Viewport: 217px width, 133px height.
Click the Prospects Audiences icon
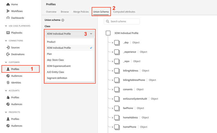pyautogui.click(x=8, y=126)
